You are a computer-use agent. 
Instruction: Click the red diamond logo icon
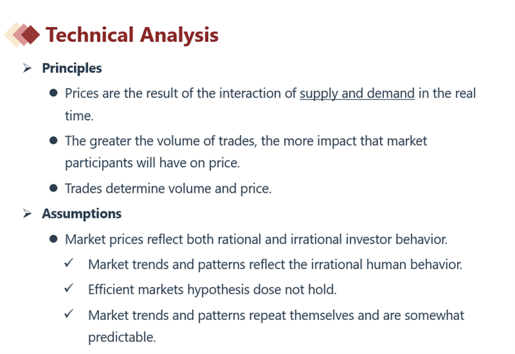22,35
